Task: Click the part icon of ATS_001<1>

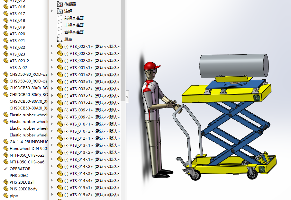Action: (x=60, y=67)
